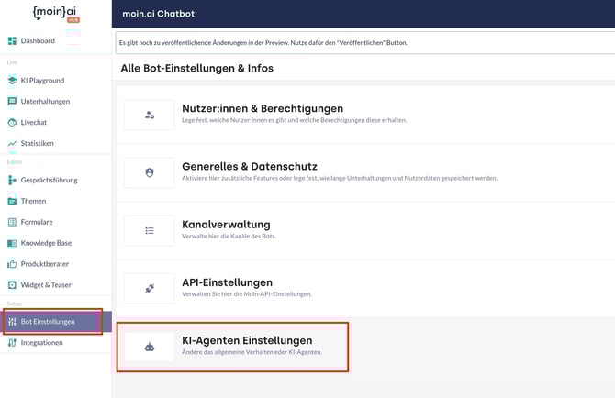This screenshot has width=615, height=398.
Task: Click the Livechat headset icon
Action: 12,122
